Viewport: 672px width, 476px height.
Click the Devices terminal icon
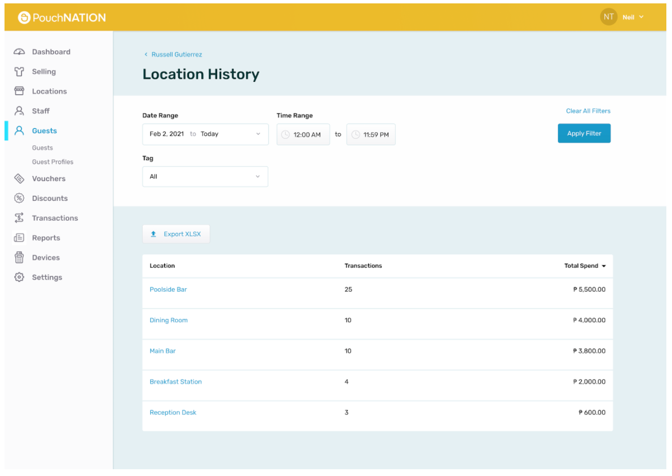[x=19, y=258]
